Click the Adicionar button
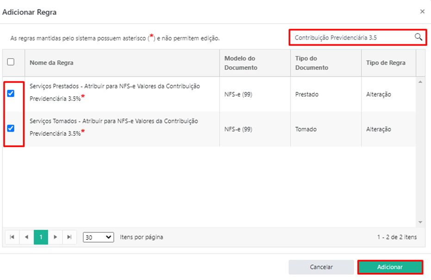Image resolution: width=431 pixels, height=280 pixels. pyautogui.click(x=390, y=267)
